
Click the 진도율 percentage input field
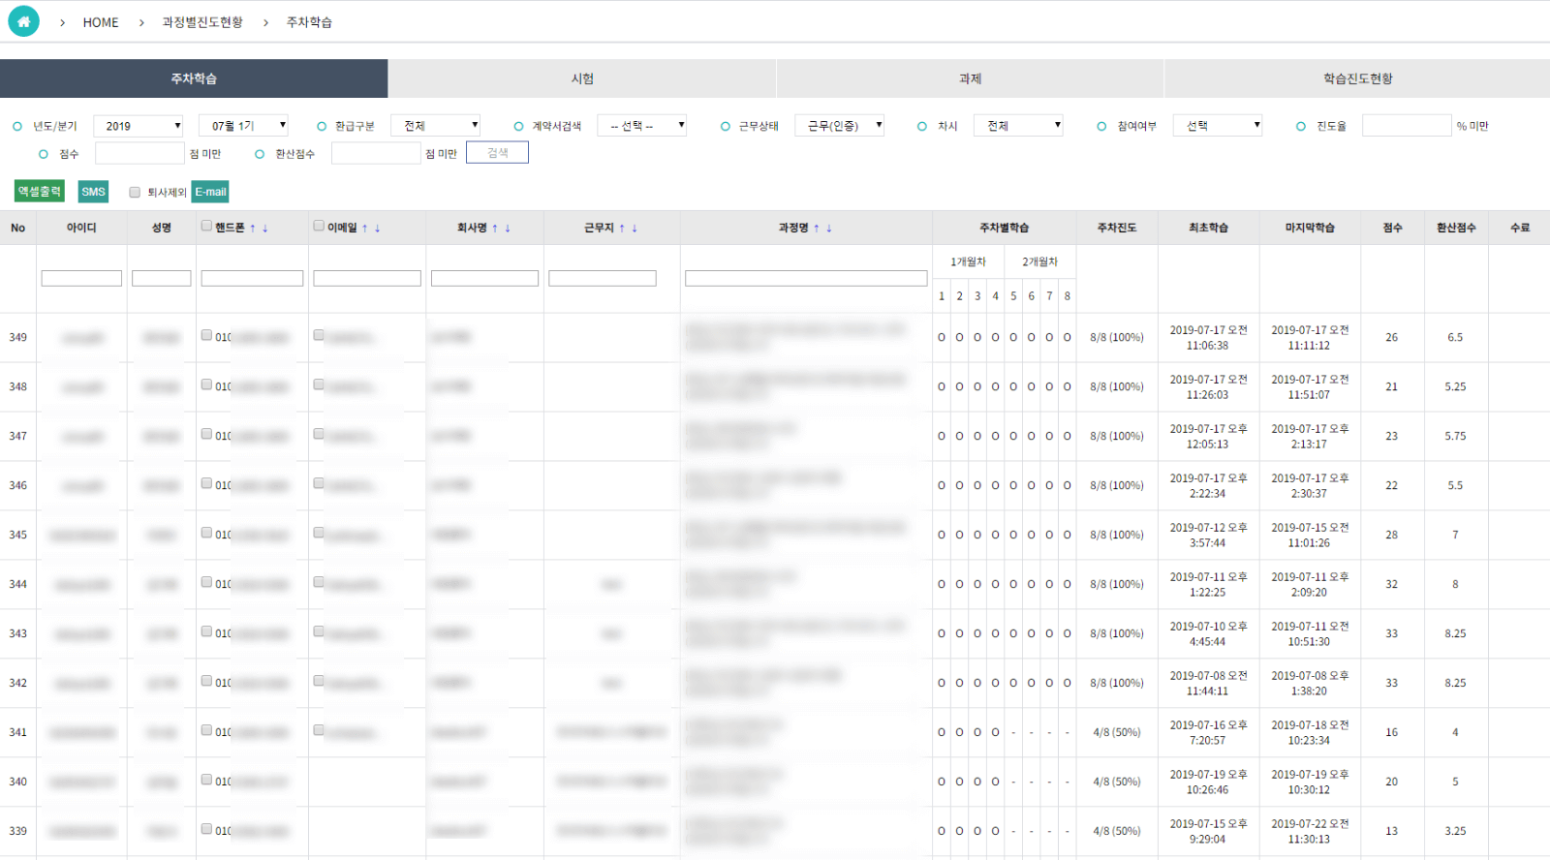click(x=1407, y=126)
